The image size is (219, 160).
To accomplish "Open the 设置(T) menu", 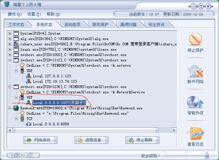I will point(34,14).
